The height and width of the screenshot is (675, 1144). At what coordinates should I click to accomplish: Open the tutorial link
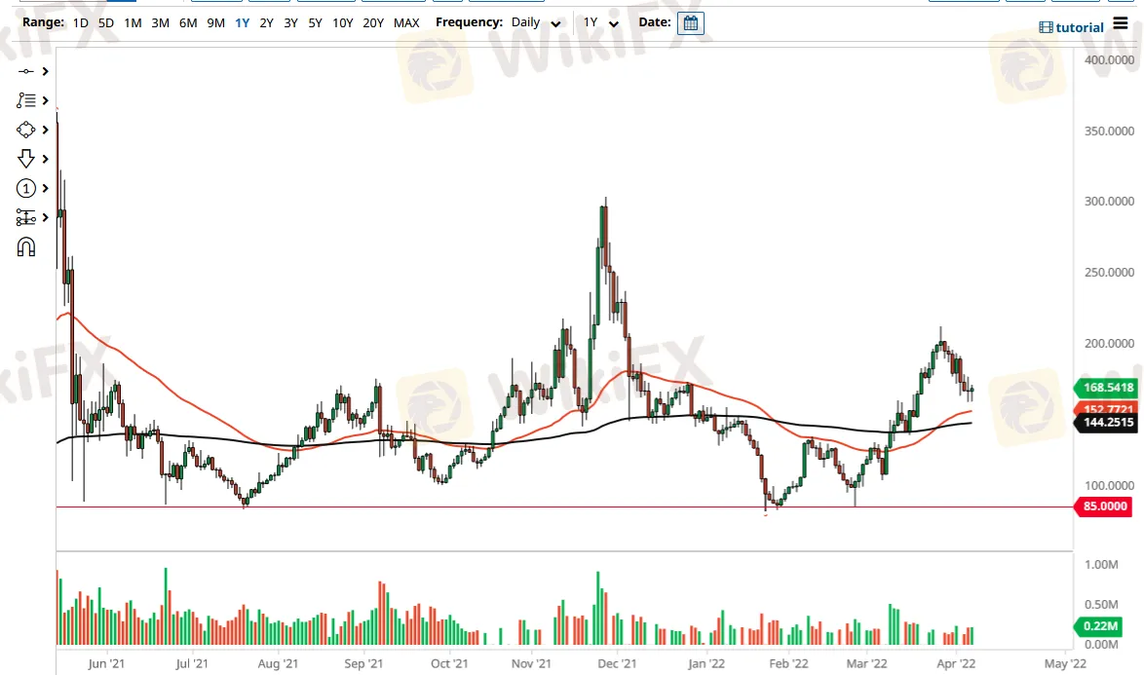[x=1072, y=27]
